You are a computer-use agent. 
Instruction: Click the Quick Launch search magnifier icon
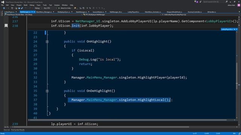[227, 1]
